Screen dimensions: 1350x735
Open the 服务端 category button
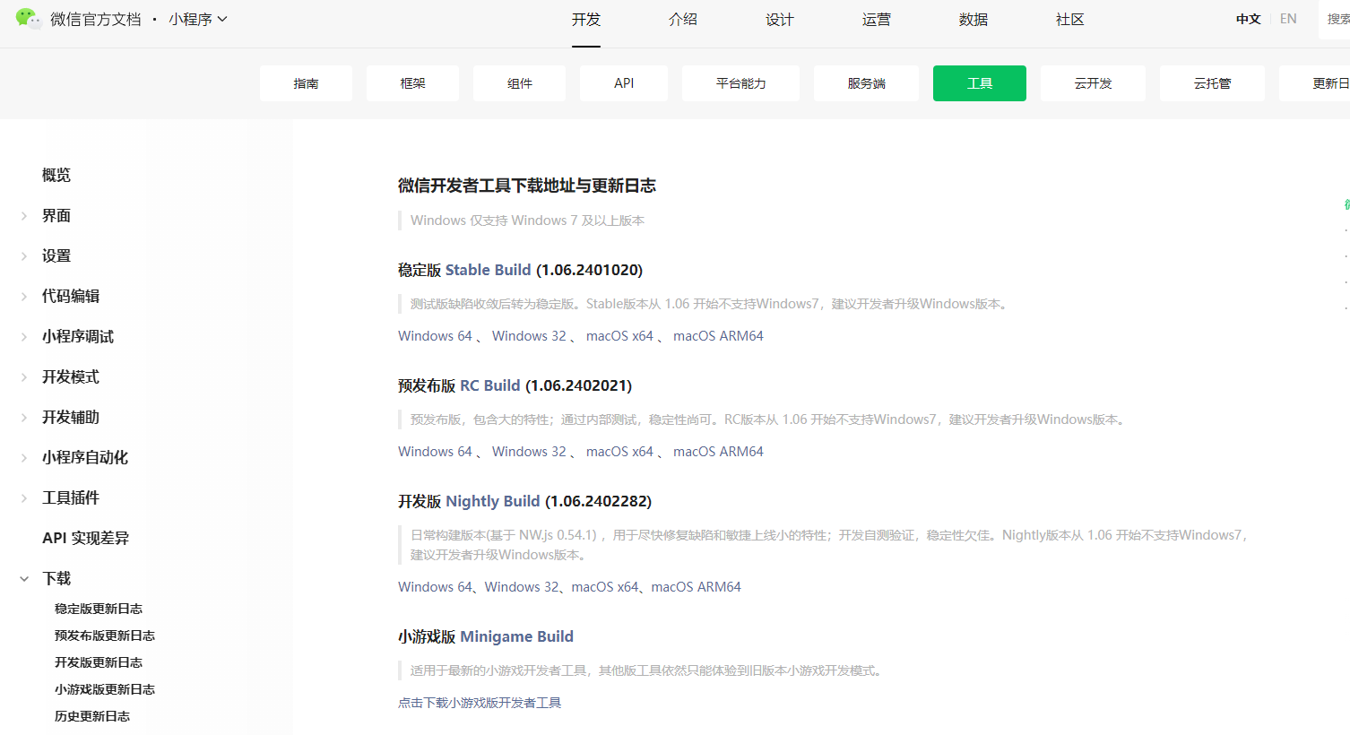pos(866,83)
